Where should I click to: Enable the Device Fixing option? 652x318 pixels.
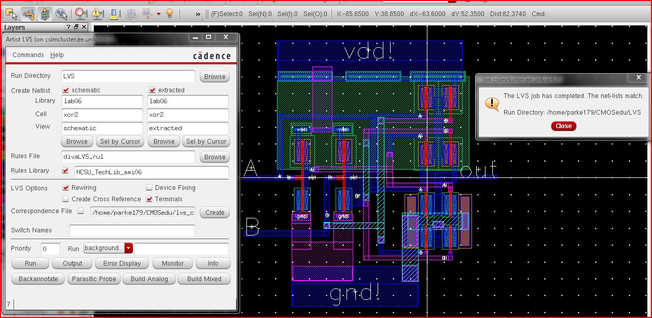[149, 188]
